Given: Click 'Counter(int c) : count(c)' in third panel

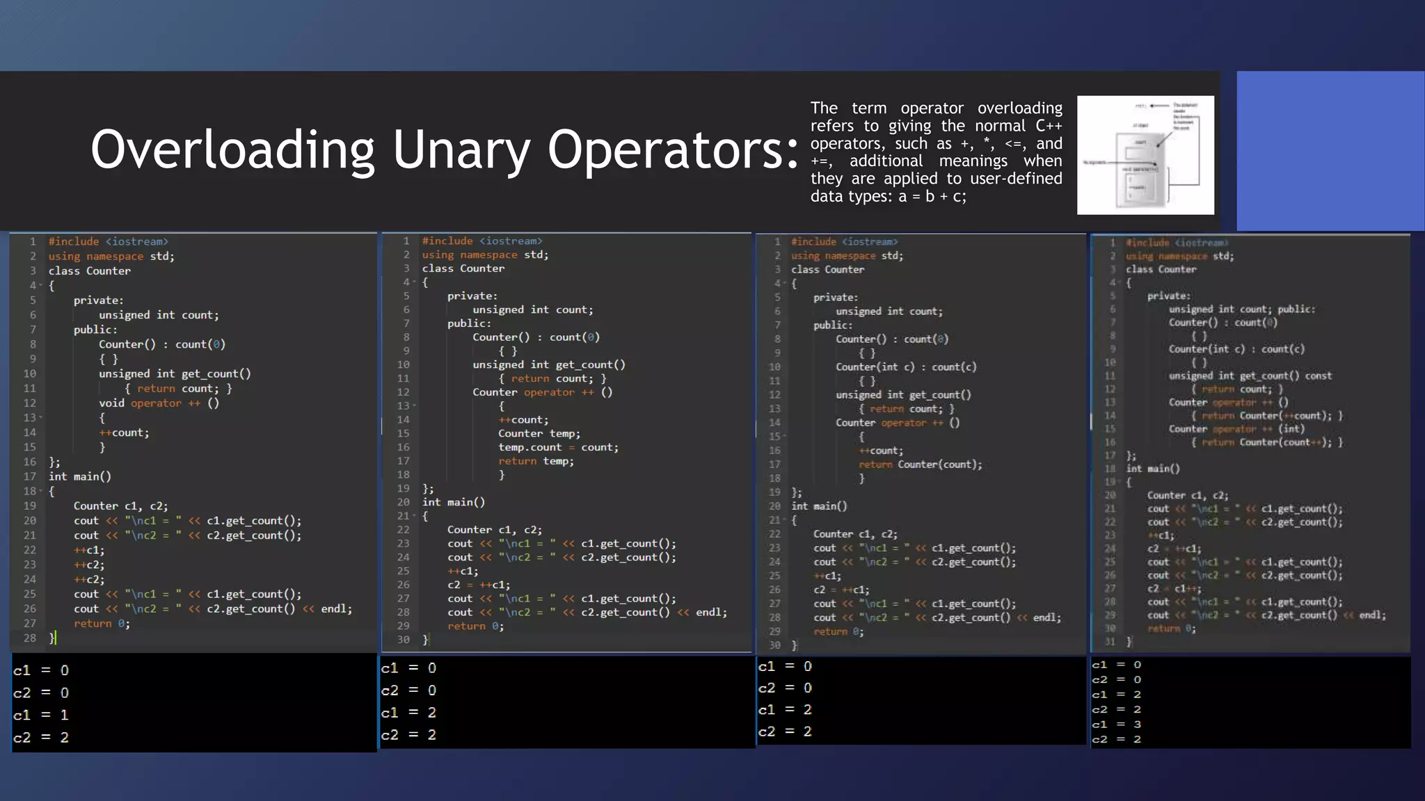Looking at the screenshot, I should point(905,367).
